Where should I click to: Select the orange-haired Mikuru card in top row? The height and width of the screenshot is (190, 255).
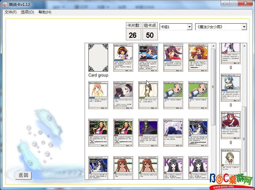[x=198, y=57]
